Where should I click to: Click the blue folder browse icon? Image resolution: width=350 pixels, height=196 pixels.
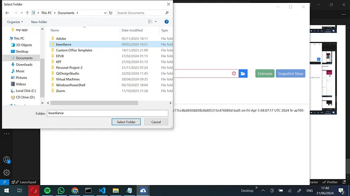click(243, 74)
